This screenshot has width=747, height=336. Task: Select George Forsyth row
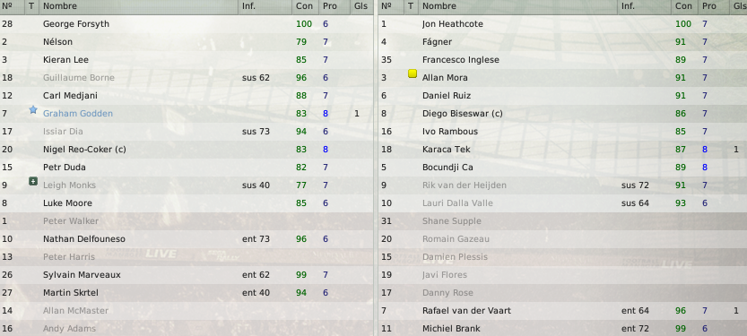coord(187,24)
